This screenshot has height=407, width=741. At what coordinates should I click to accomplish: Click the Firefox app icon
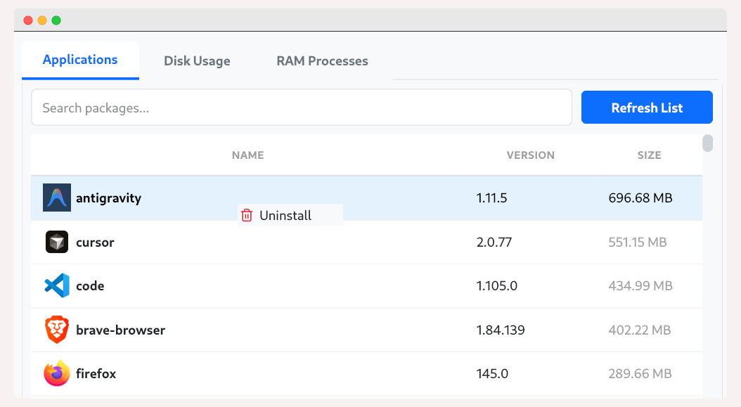click(x=57, y=373)
